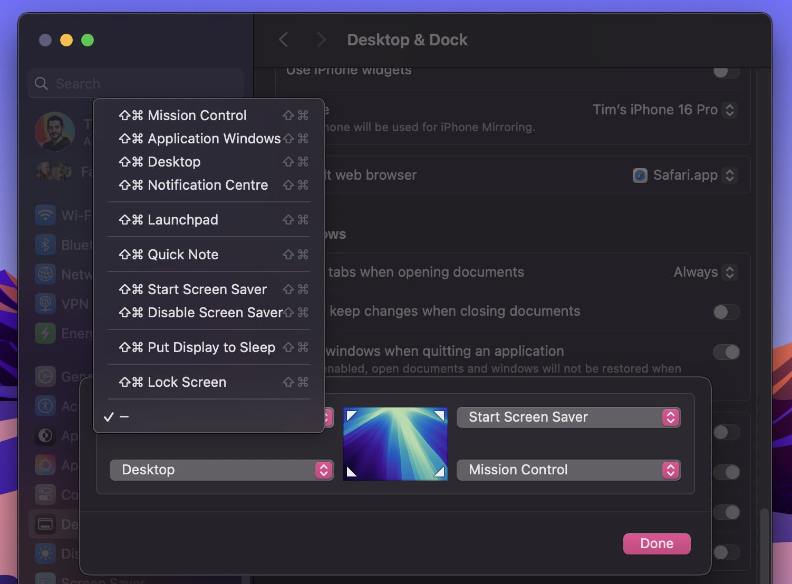Viewport: 792px width, 584px height.
Task: Toggle Use iPhone widgets off
Action: point(726,72)
